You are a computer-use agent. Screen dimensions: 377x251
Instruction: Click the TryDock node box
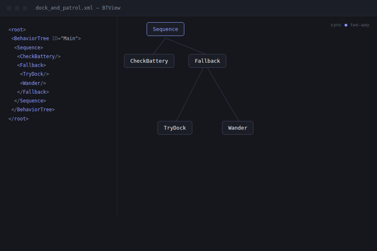pyautogui.click(x=175, y=128)
